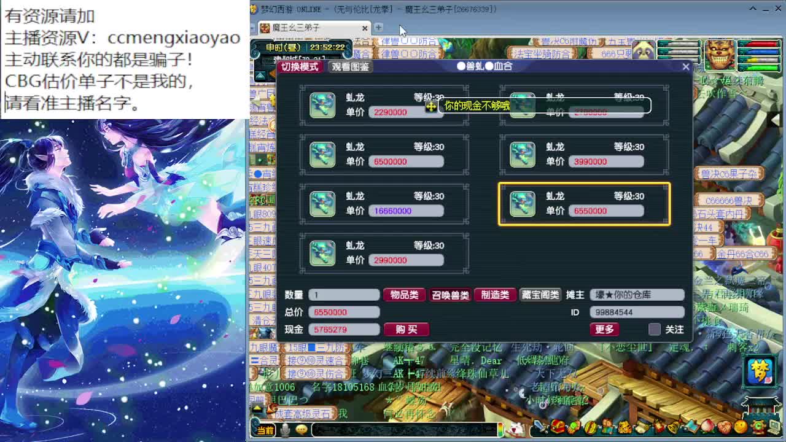Viewport: 786px width, 442px height.
Task: Open the red treasure chest icon
Action: click(x=558, y=427)
